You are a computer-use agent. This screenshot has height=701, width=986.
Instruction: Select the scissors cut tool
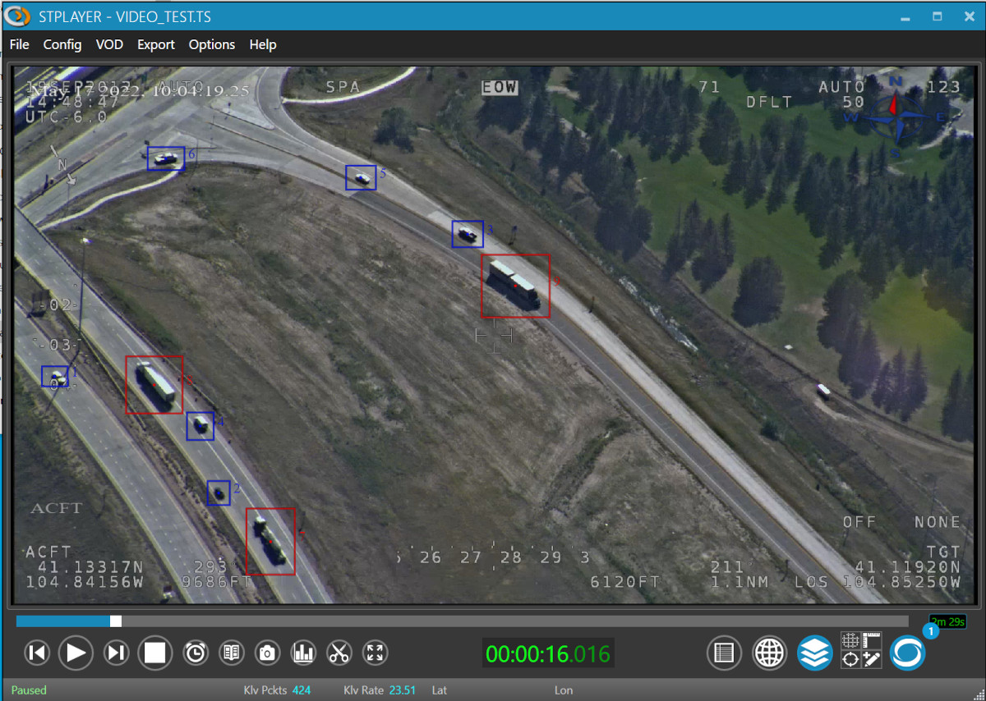pos(339,653)
